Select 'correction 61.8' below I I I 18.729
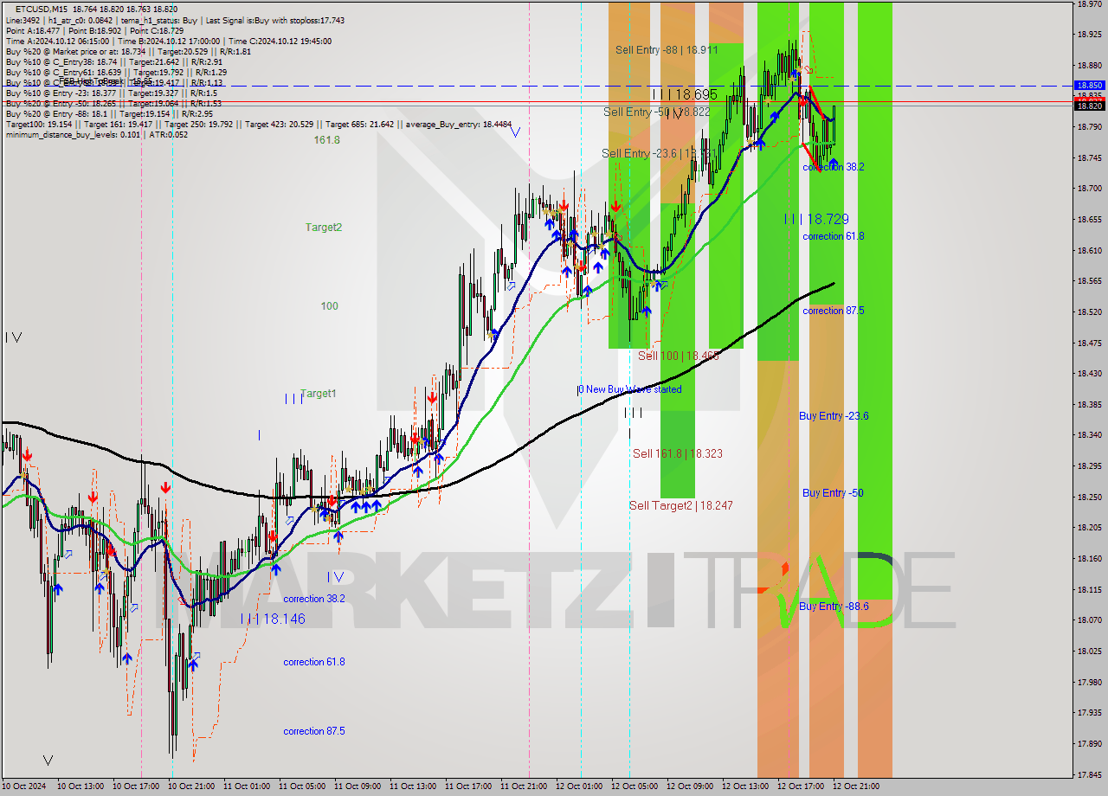Screen dimensions: 1108x796 (x=833, y=236)
